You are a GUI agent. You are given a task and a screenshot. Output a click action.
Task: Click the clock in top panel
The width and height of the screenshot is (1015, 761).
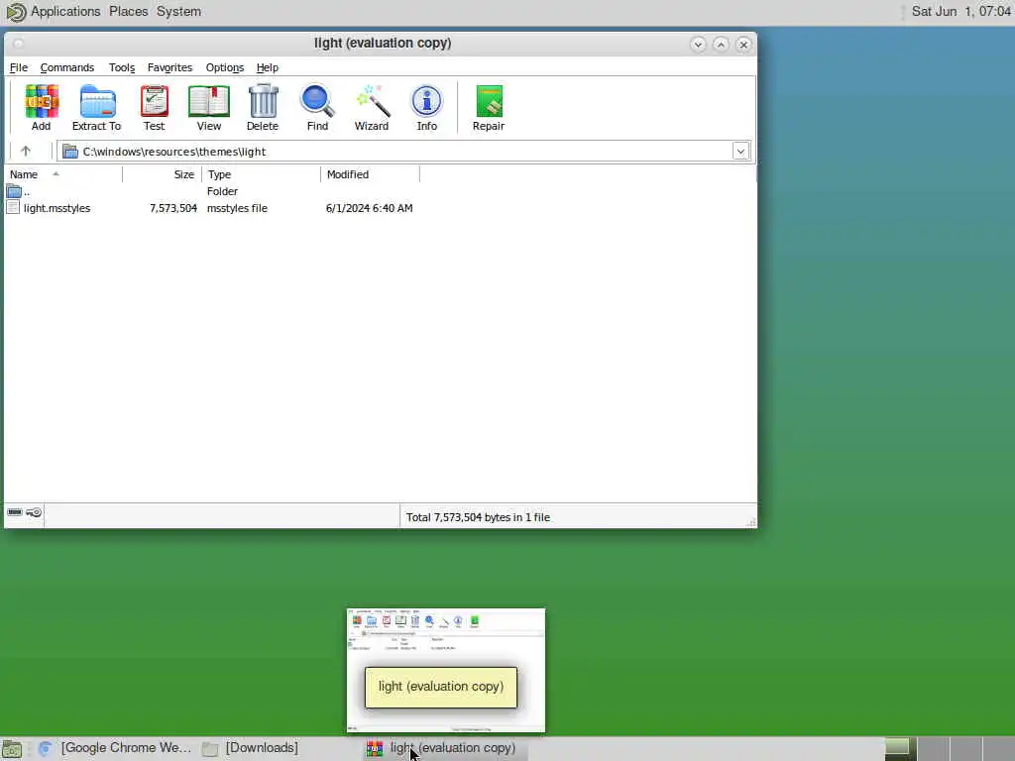click(960, 11)
